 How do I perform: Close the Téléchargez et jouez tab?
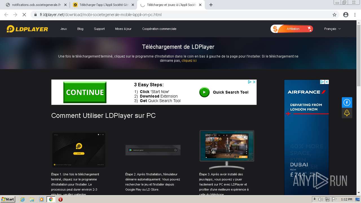(x=201, y=5)
